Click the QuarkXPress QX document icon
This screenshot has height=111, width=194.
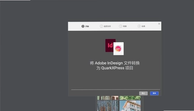tap(119, 49)
